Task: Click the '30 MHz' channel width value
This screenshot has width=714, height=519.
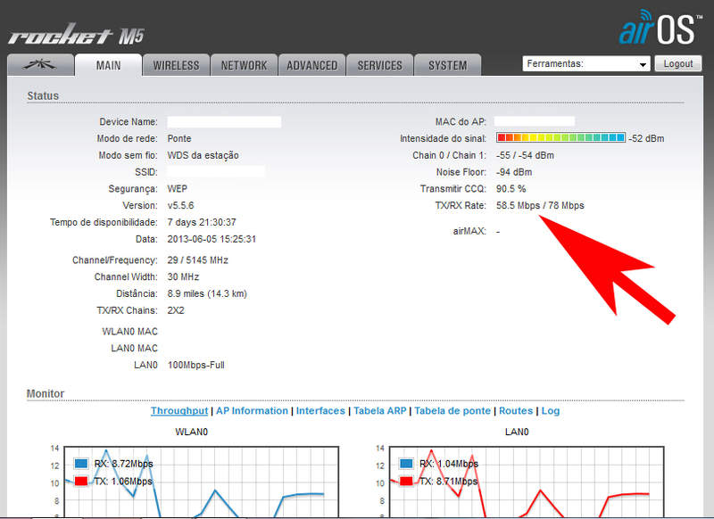Action: [x=183, y=277]
